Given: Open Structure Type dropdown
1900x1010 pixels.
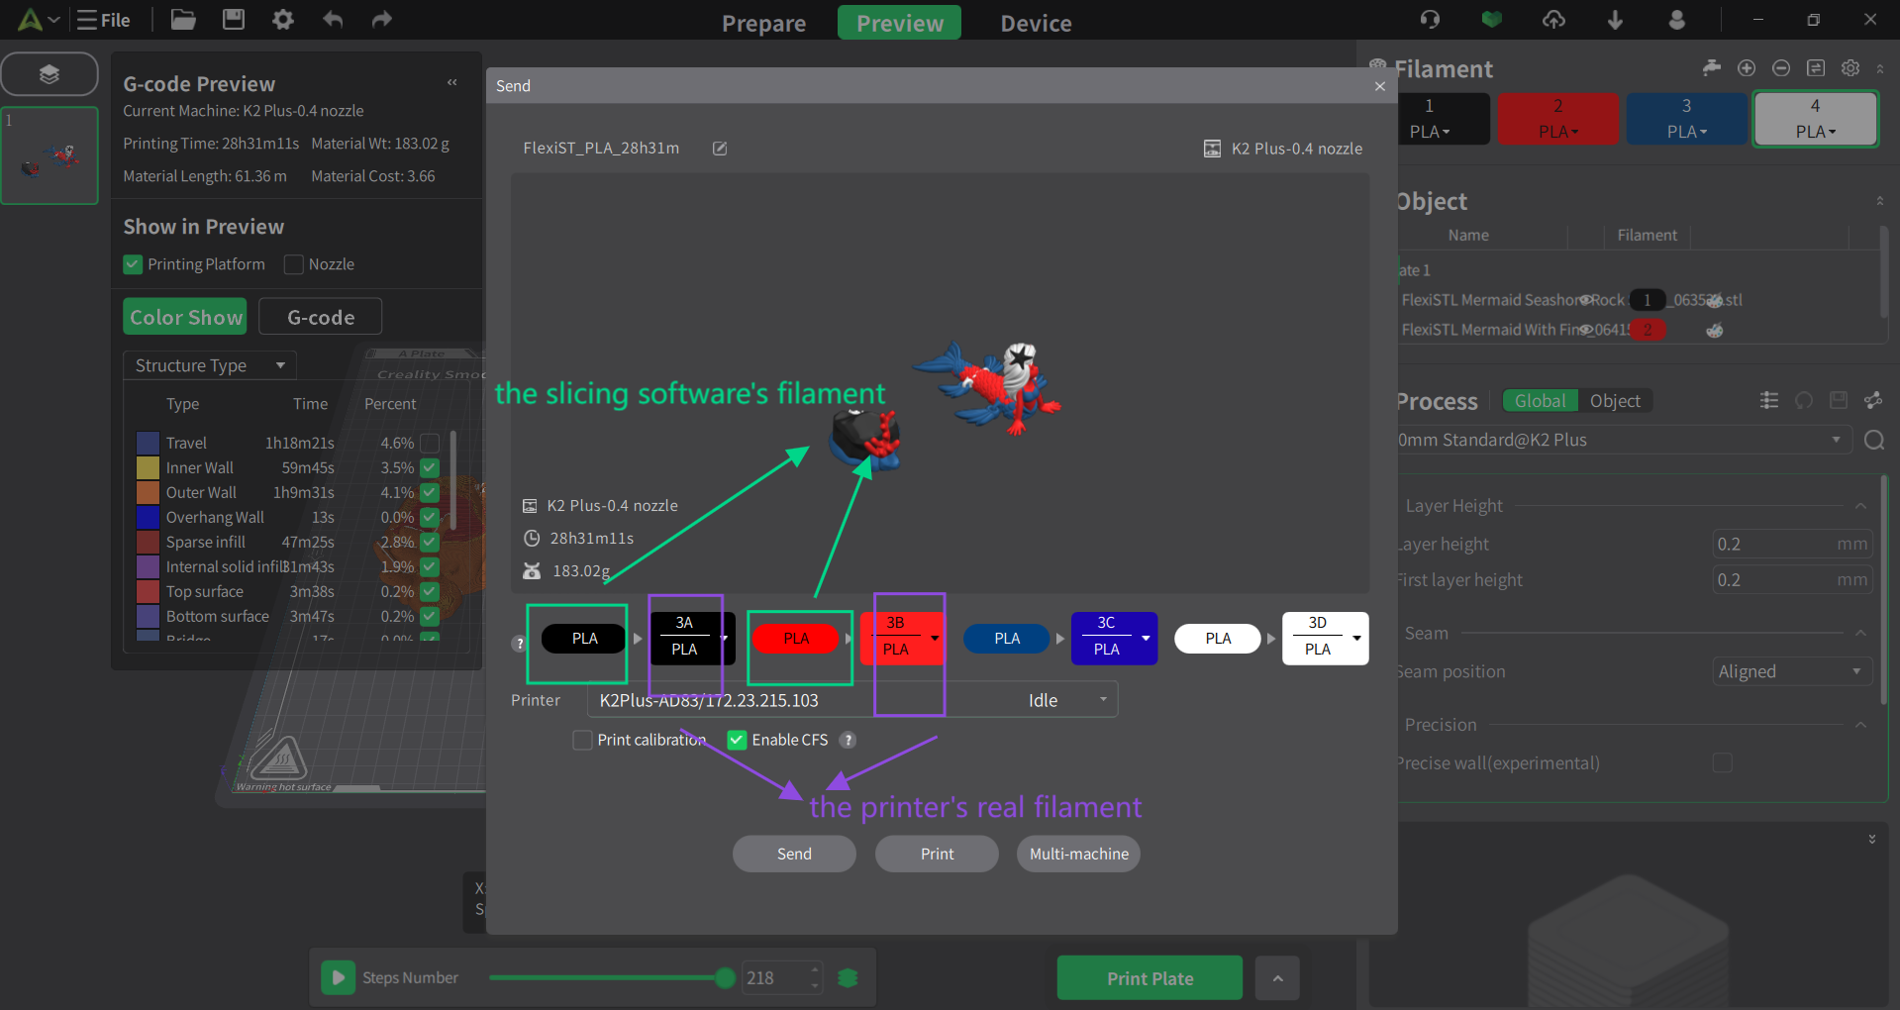Looking at the screenshot, I should (210, 365).
